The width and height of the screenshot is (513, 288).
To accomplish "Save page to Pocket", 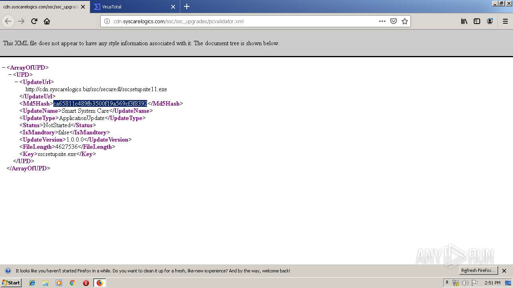I will [394, 21].
